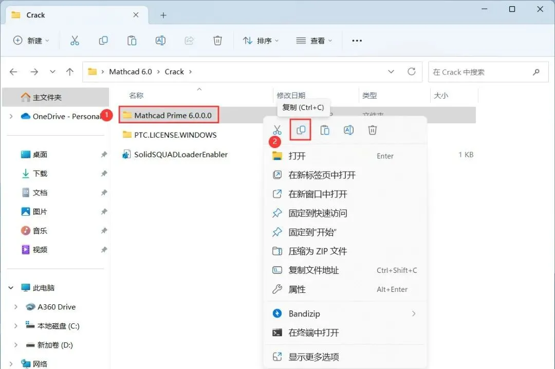Screen dimensions: 555x369
Task: Click the Paste icon in the context menu
Action: [325, 130]
